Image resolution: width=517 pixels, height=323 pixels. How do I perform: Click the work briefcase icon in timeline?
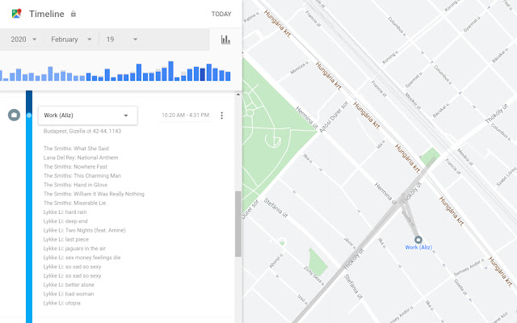click(14, 115)
